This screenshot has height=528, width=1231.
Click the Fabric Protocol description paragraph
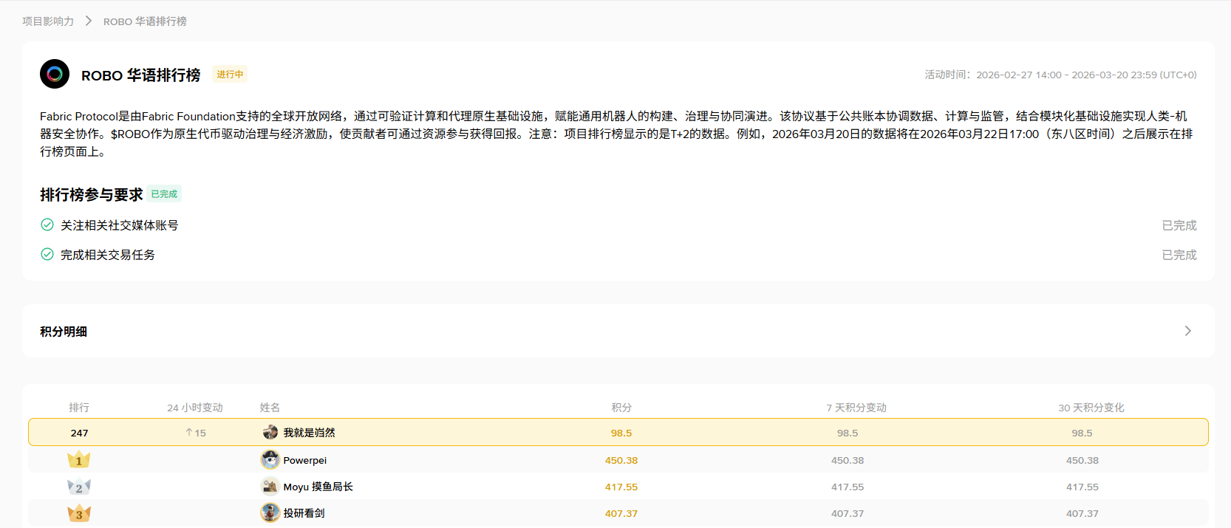(x=617, y=134)
